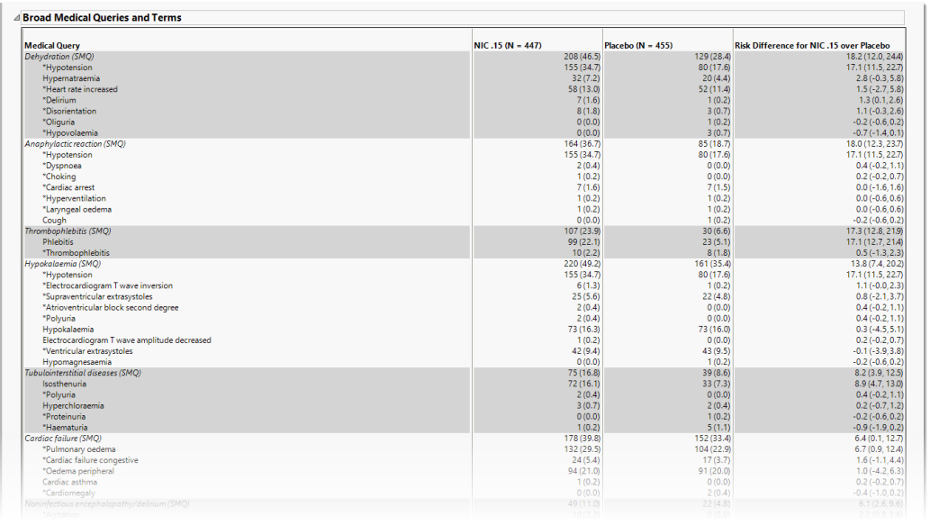Select the Tubulointerstitial diseases (SMQ) row
This screenshot has width=930, height=525.
click(x=82, y=373)
